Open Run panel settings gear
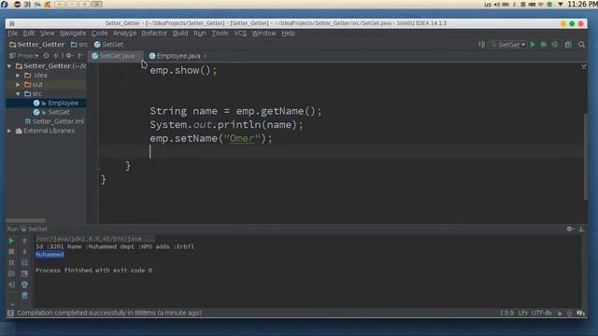The width and height of the screenshot is (598, 336). 570,229
